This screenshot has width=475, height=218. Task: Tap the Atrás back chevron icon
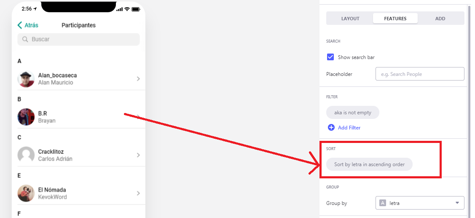(x=20, y=25)
